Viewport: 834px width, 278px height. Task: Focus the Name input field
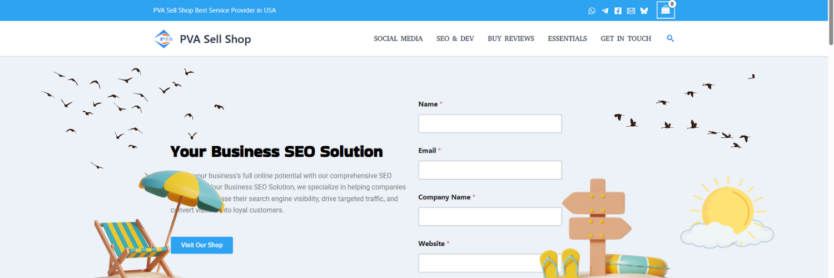pyautogui.click(x=490, y=123)
